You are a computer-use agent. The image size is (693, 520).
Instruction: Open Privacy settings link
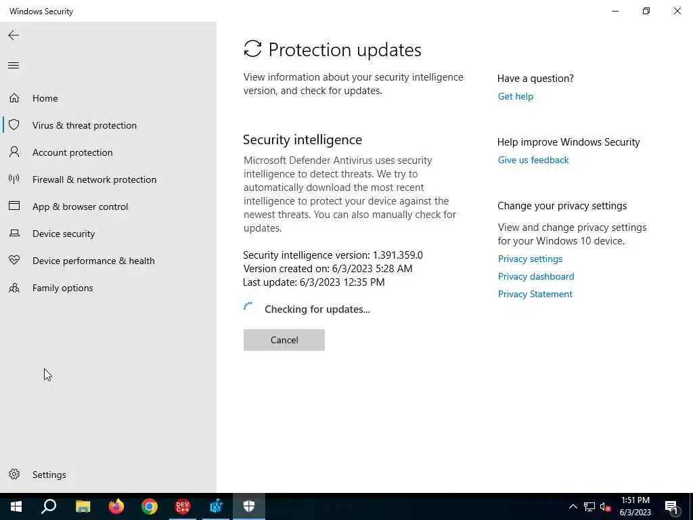point(530,259)
